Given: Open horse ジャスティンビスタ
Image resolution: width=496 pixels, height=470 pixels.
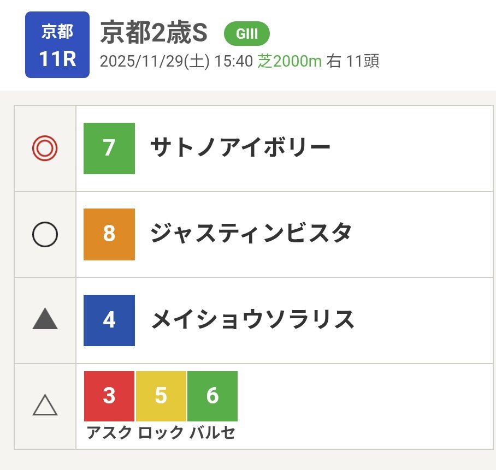Looking at the screenshot, I should point(251,234).
